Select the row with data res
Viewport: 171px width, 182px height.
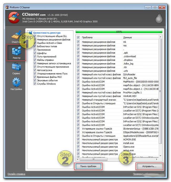pos(117,45)
